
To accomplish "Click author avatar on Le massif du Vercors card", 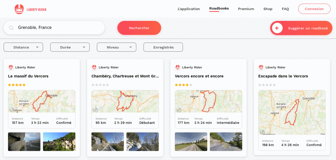I will 11,67.
